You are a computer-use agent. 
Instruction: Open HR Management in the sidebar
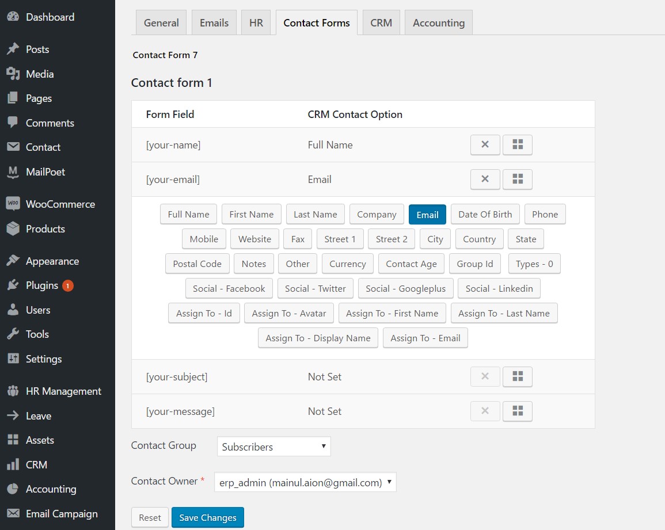click(x=63, y=391)
